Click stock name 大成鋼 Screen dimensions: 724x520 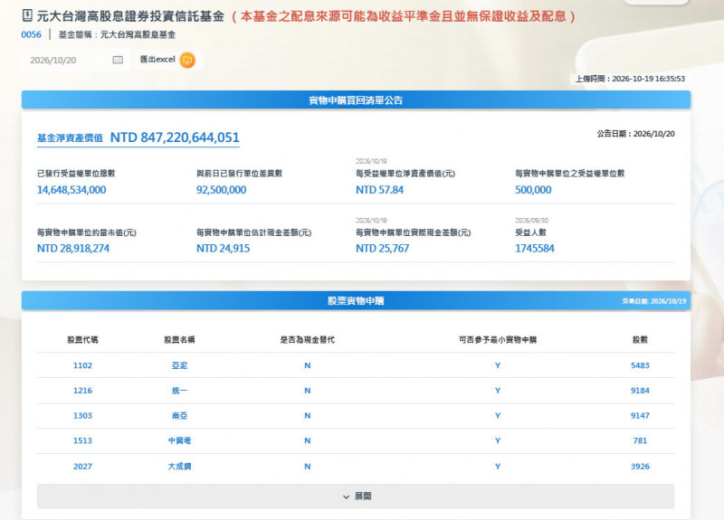tap(179, 467)
